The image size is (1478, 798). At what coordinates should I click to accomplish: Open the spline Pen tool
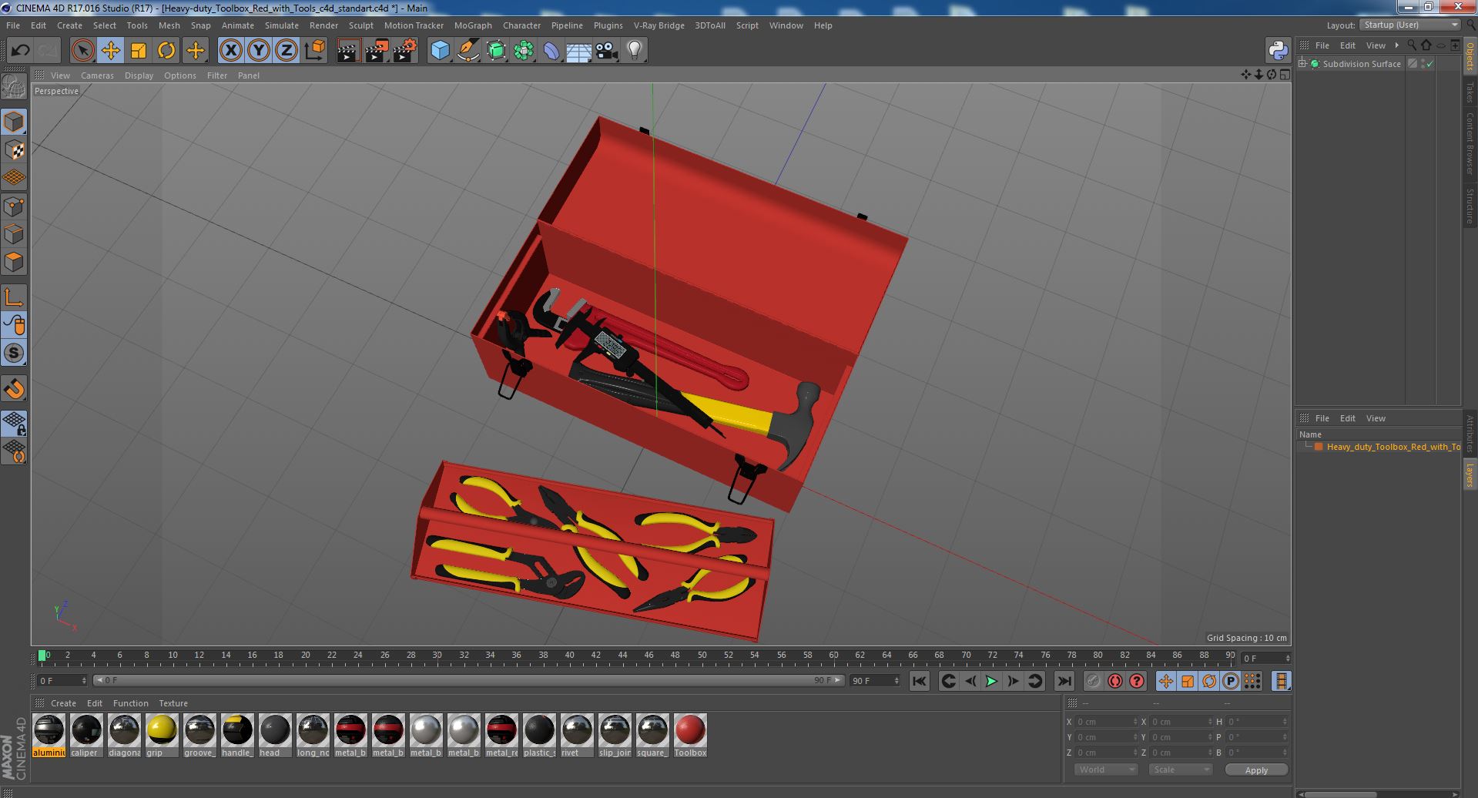point(468,51)
